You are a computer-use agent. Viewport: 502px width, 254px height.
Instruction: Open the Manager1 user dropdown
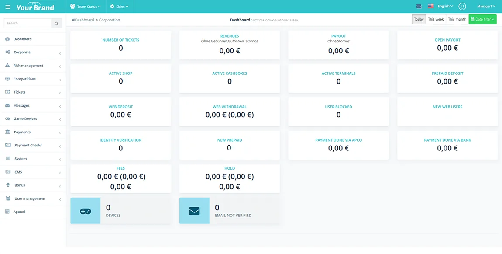[x=486, y=6]
